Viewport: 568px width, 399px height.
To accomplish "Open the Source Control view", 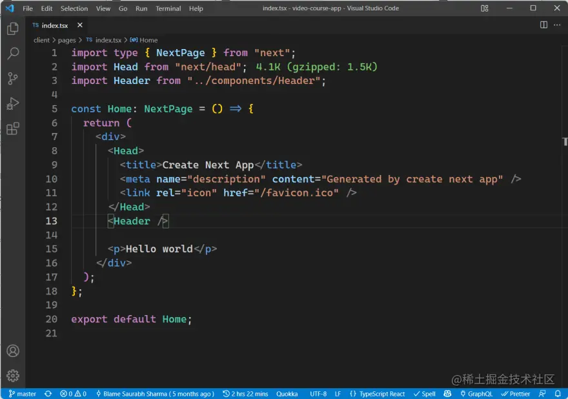I will 13,78.
